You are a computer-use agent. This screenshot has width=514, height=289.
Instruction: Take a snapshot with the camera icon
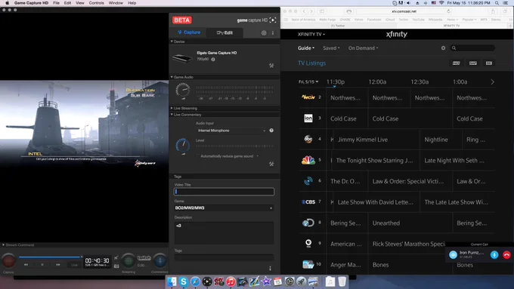click(x=116, y=266)
